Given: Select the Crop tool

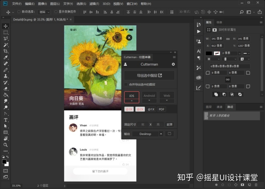Looking at the screenshot, I should tap(6, 51).
